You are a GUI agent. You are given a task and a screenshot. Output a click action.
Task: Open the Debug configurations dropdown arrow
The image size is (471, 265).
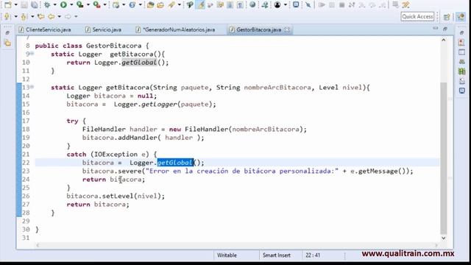(55, 5)
